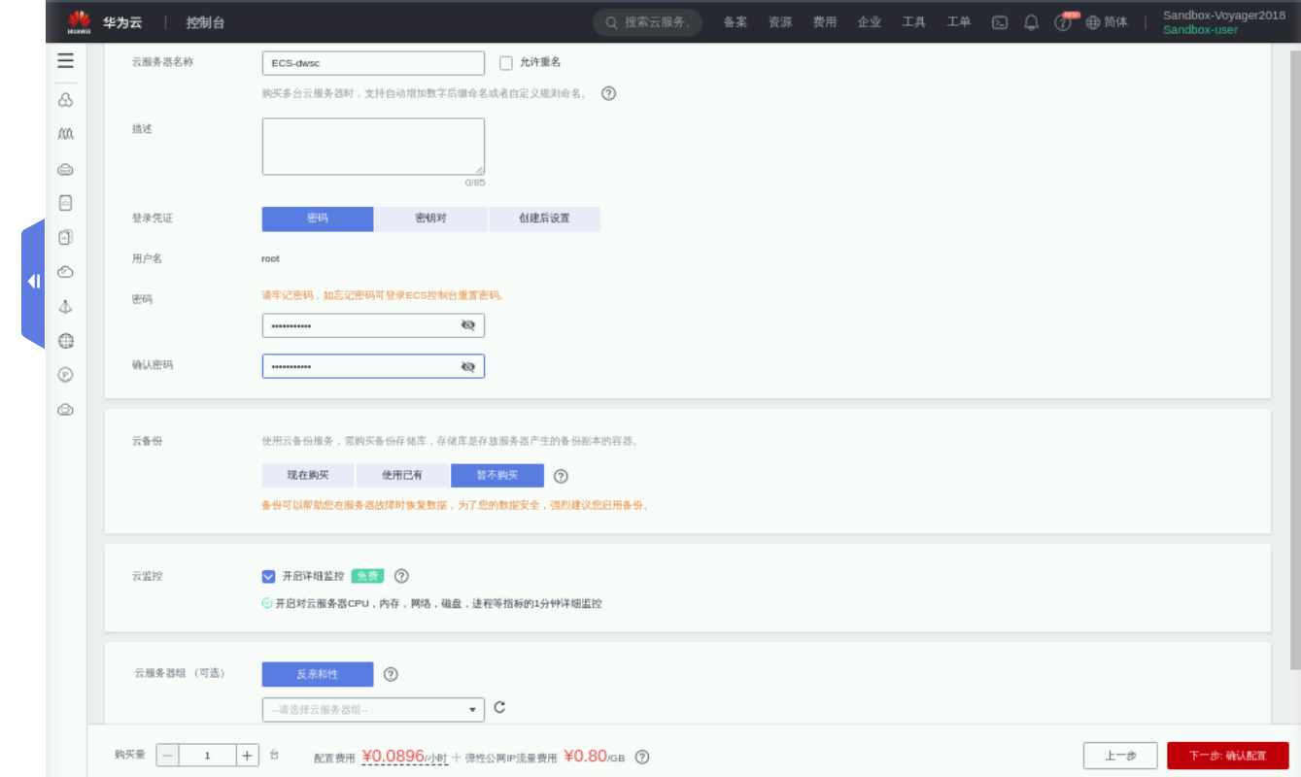Select 密钥对 as login credential

[x=430, y=219]
